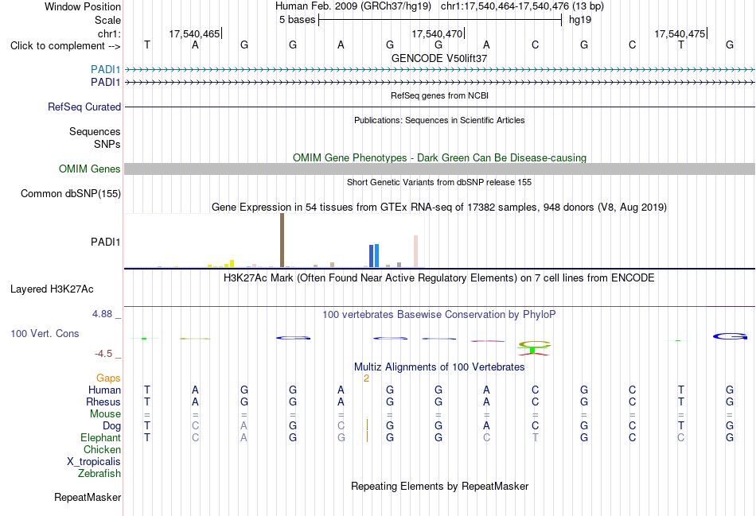Click the large conservation logo above base C
Screen dimensions: 756x516
point(534,348)
